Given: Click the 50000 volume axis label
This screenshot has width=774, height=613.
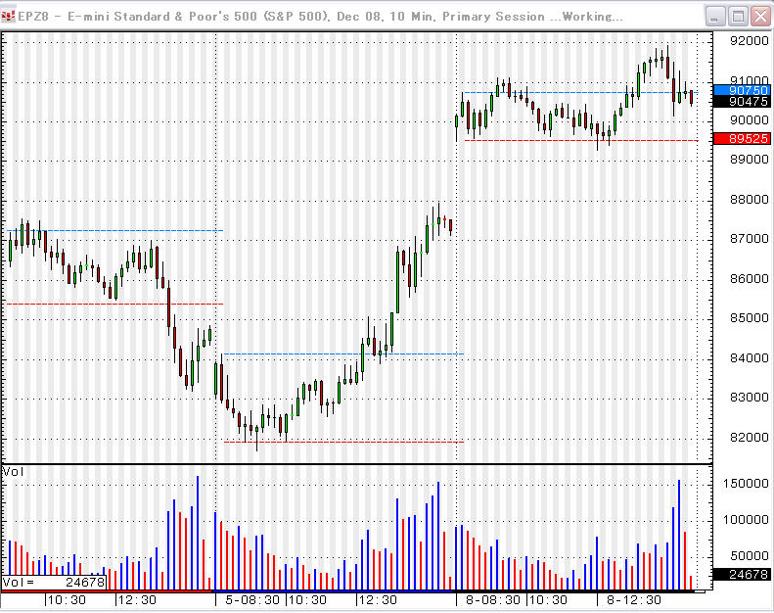Looking at the screenshot, I should [749, 556].
